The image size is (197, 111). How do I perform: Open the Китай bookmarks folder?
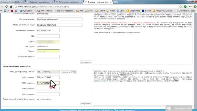[x=111, y=11]
